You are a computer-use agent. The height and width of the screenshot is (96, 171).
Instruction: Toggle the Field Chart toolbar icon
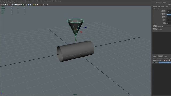(x=20, y=5)
